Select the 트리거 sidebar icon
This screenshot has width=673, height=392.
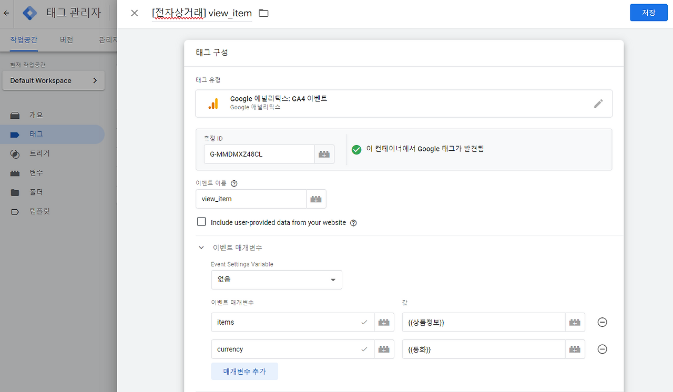14,153
